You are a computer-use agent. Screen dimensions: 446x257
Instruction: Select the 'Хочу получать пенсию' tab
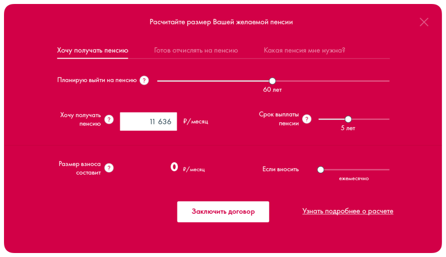coord(93,51)
